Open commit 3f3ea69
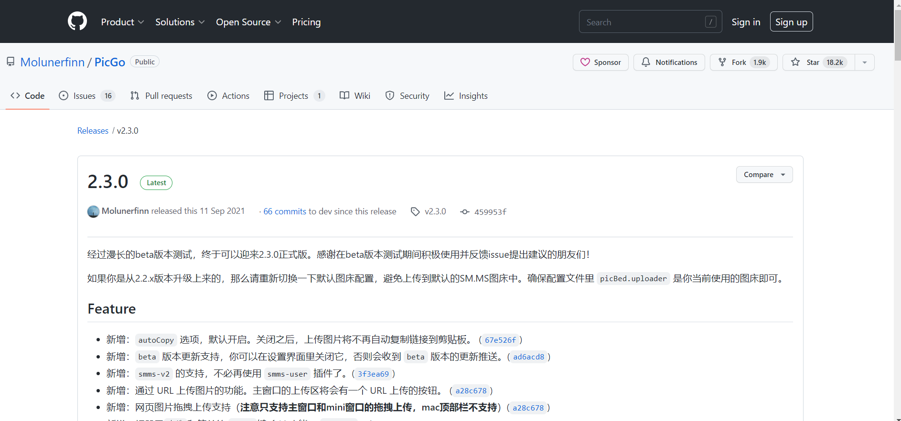The image size is (901, 421). (373, 374)
